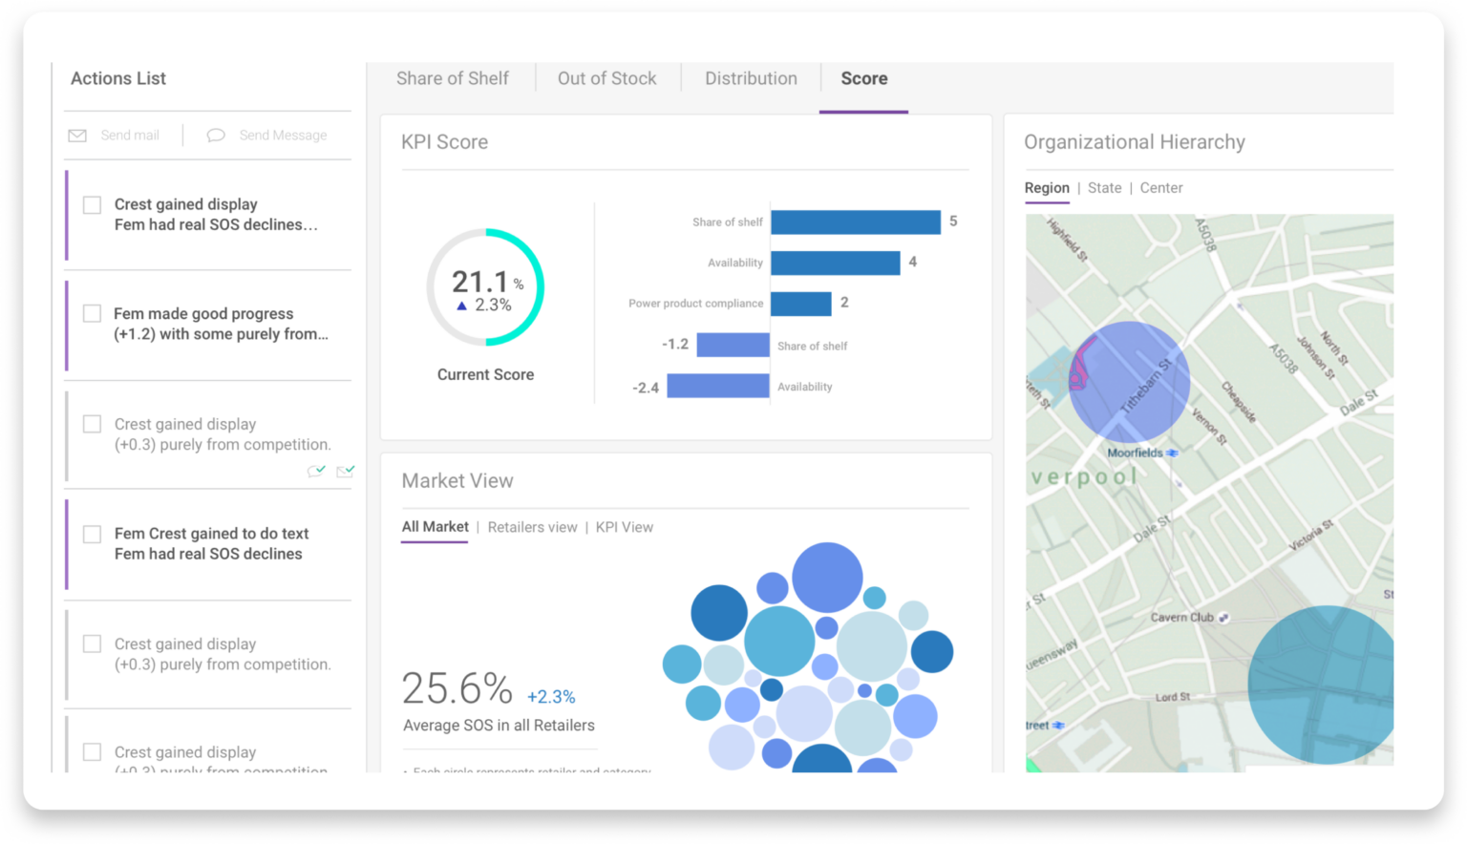Screen dimensions: 1467x844
Task: Click the Send mail envelope icon
Action: pos(77,136)
